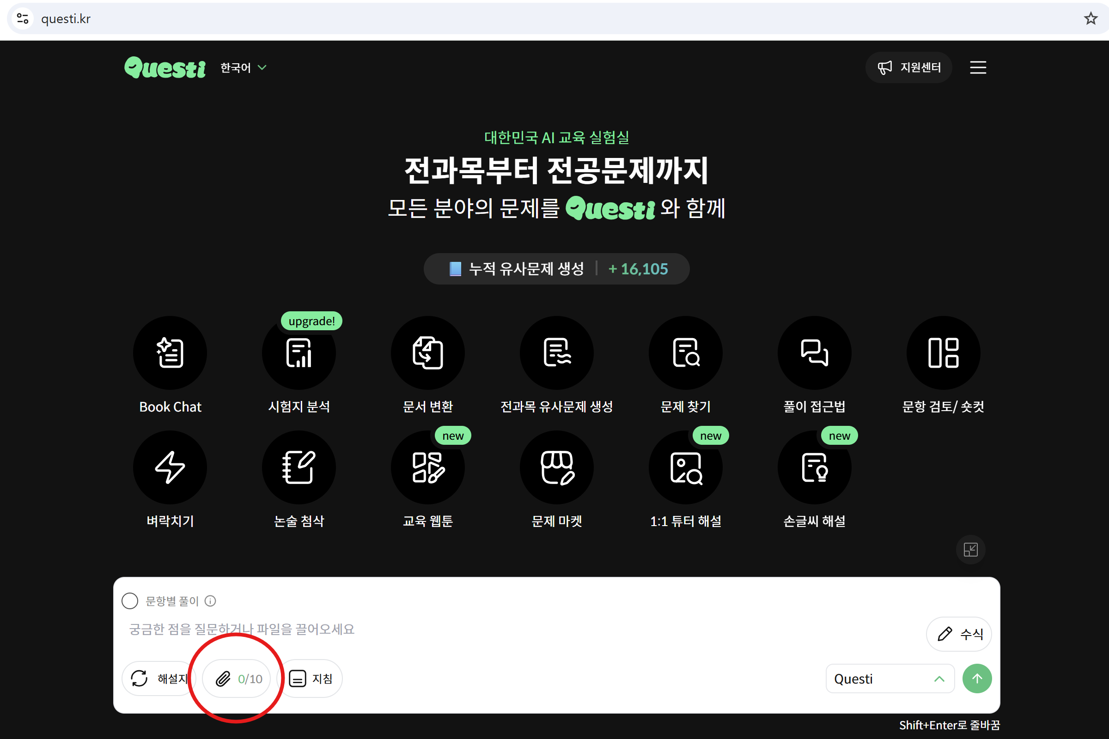
Task: Click the 'new' badge on 교육 웹툰
Action: (x=453, y=436)
